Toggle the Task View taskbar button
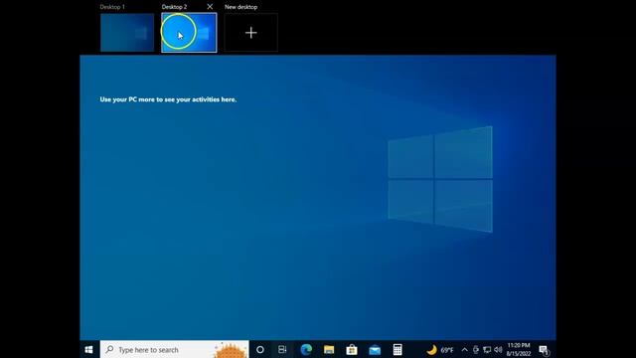The width and height of the screenshot is (636, 358). pyautogui.click(x=282, y=349)
